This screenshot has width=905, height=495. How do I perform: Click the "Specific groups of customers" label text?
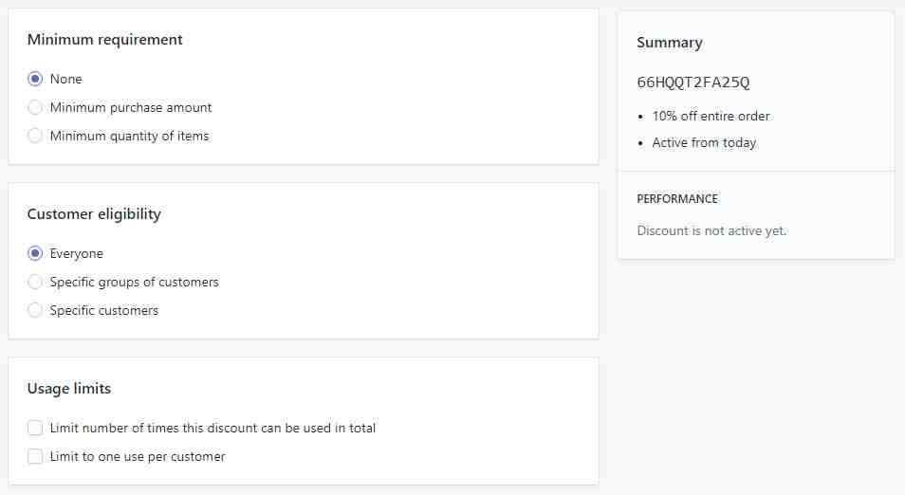134,283
